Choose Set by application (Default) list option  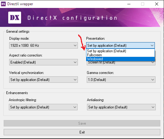click(120, 51)
